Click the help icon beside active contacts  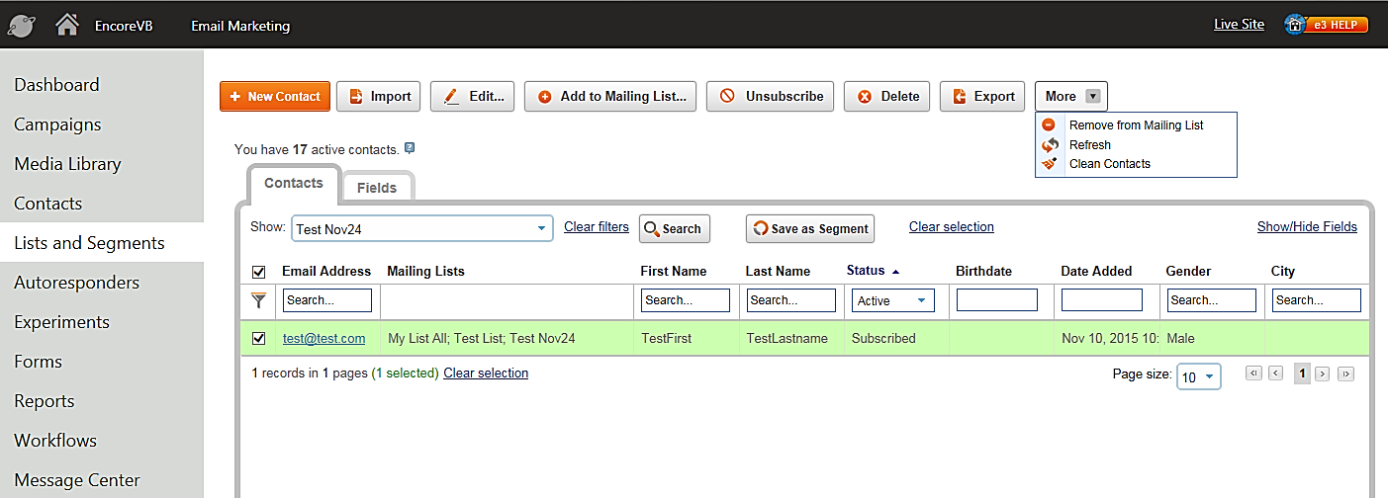(x=410, y=149)
